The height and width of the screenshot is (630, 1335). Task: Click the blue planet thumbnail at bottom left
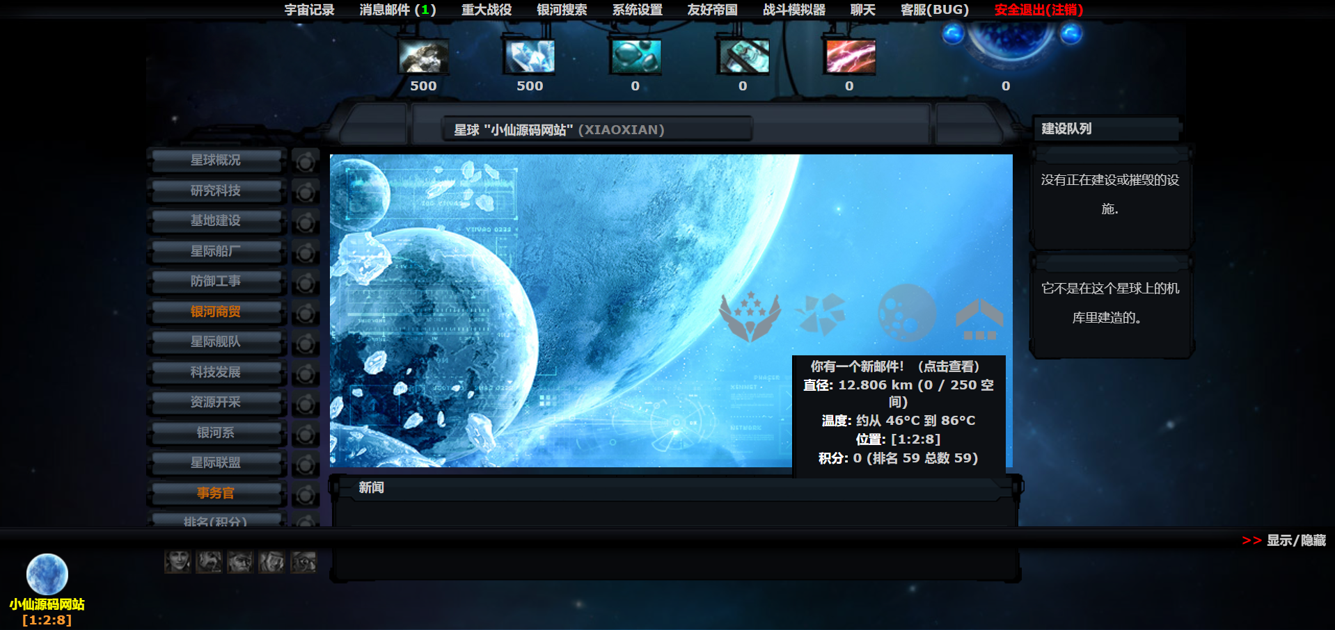pyautogui.click(x=47, y=574)
